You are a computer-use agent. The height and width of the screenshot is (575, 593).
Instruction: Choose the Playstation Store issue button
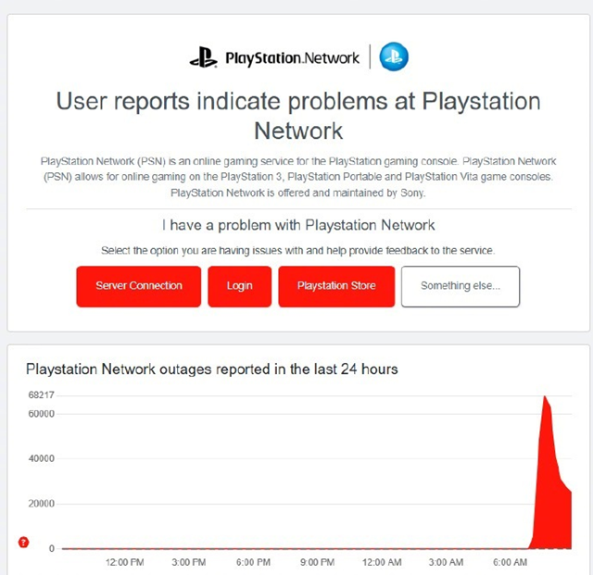[x=336, y=286]
